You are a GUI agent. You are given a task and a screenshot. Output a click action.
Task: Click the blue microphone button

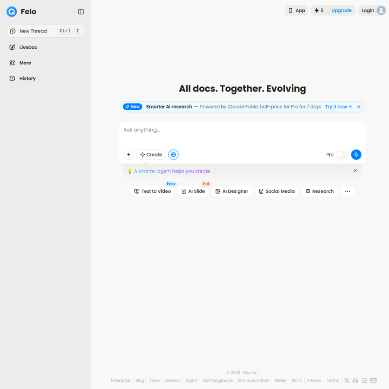click(x=356, y=155)
